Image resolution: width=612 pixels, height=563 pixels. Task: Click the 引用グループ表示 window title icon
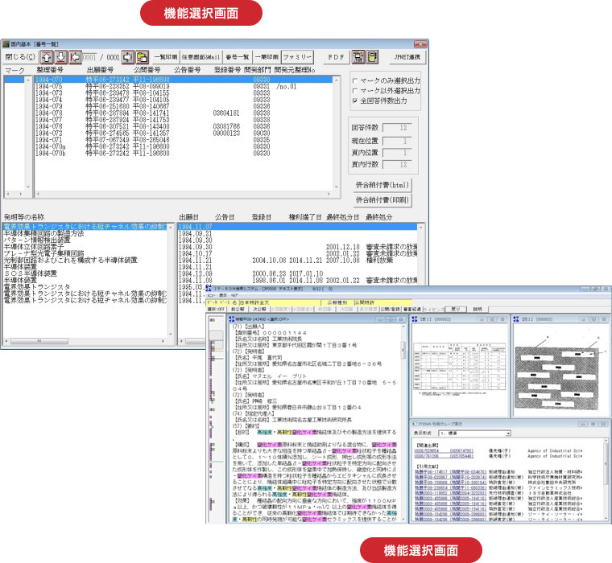point(414,423)
